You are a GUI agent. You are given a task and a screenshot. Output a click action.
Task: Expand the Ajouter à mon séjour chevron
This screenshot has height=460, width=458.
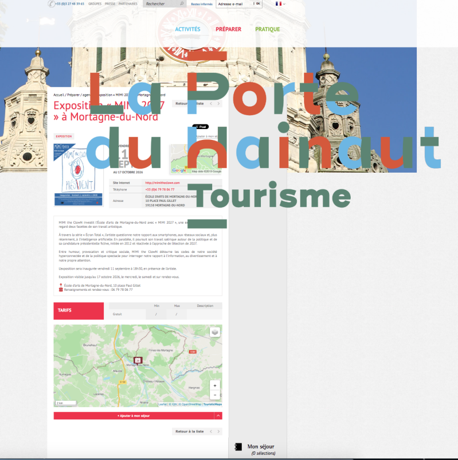pyautogui.click(x=218, y=416)
